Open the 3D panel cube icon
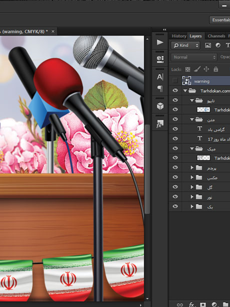The width and height of the screenshot is (230, 307). tap(160, 106)
